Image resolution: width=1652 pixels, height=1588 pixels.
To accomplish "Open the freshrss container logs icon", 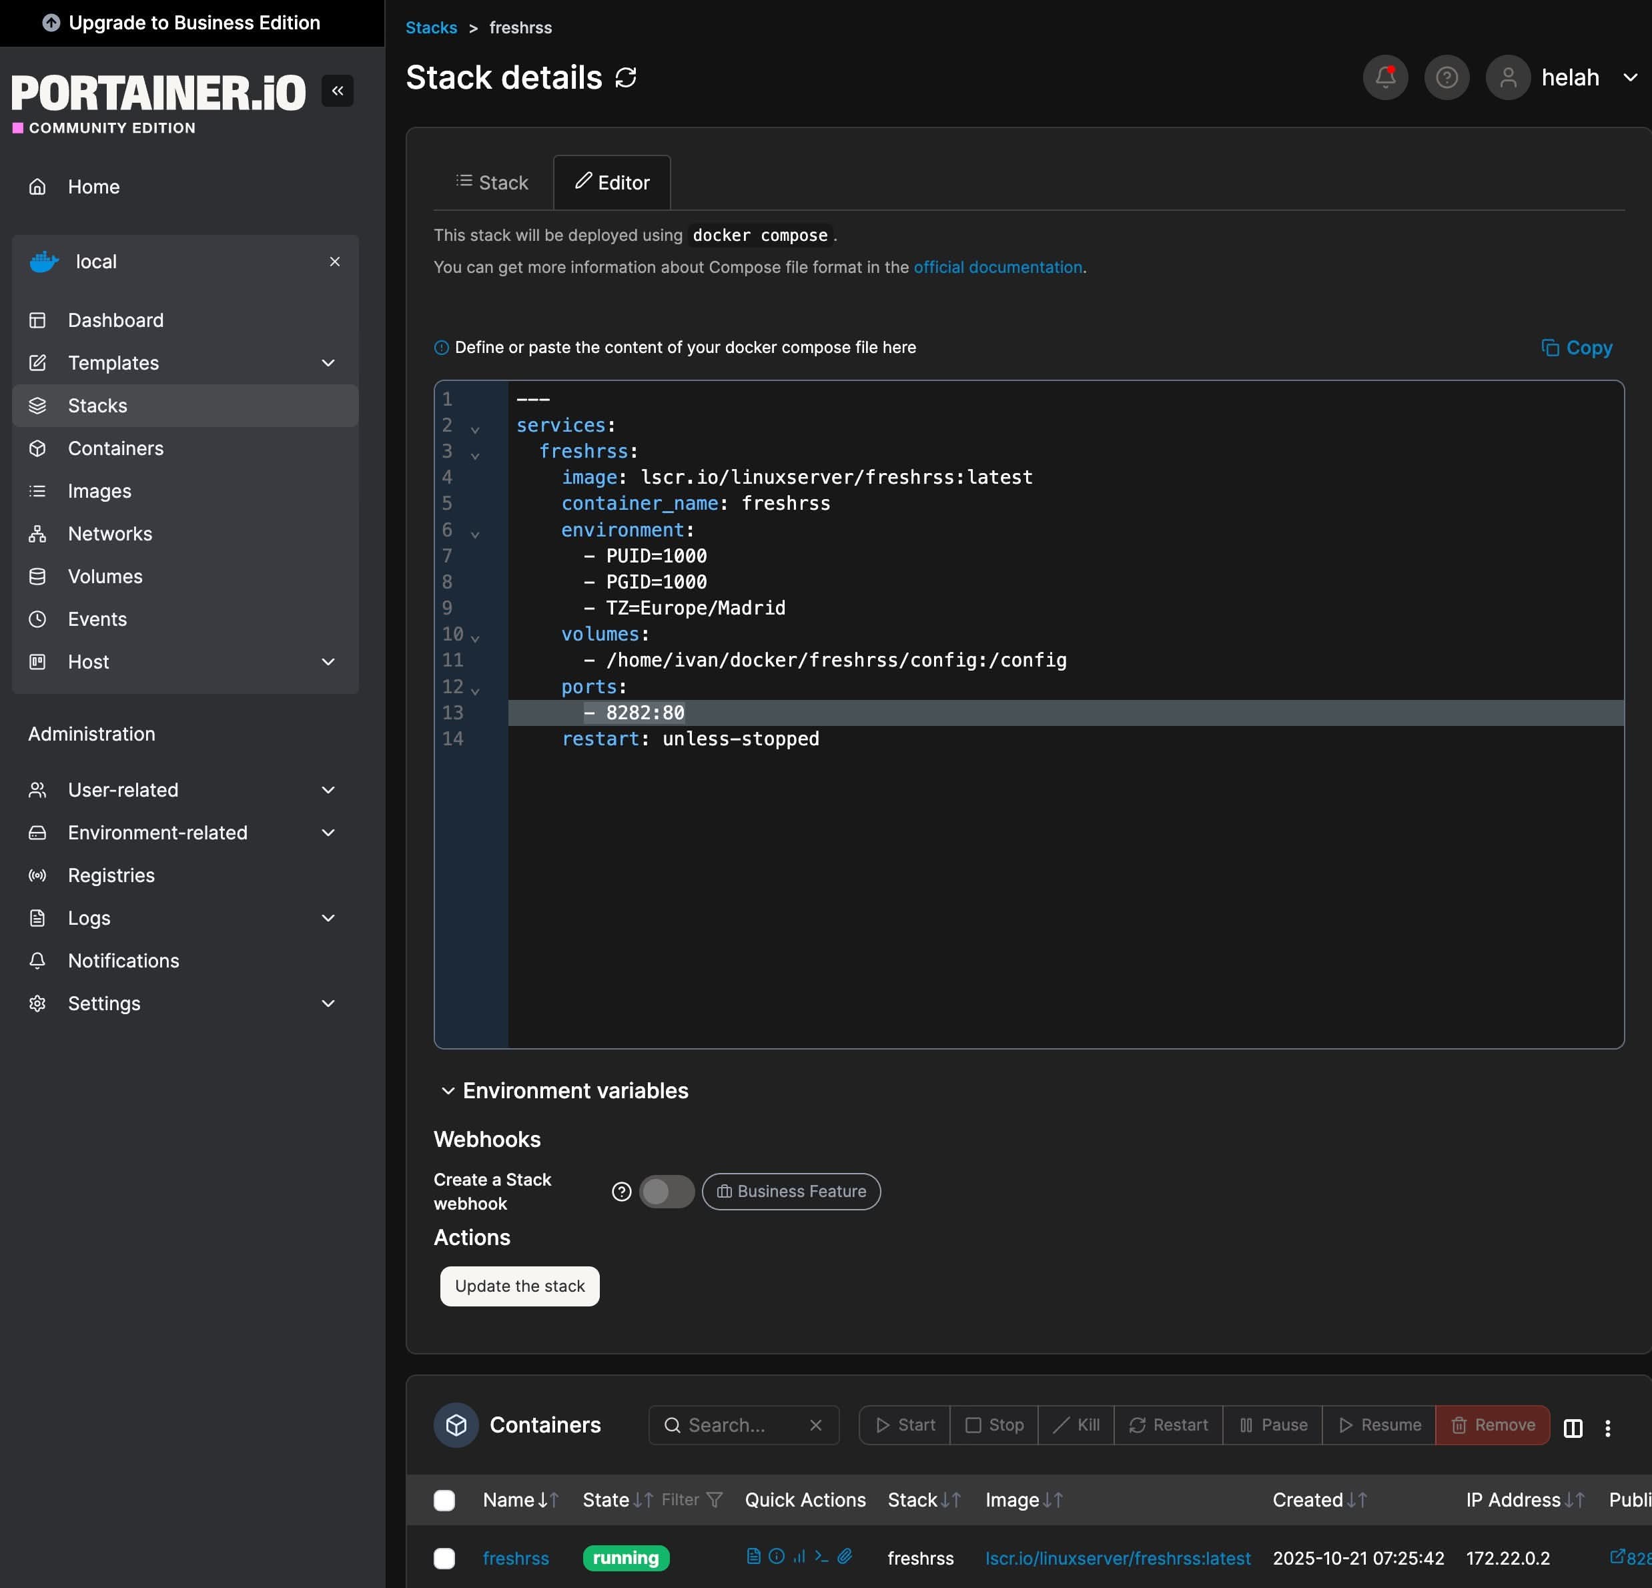I will [753, 1556].
